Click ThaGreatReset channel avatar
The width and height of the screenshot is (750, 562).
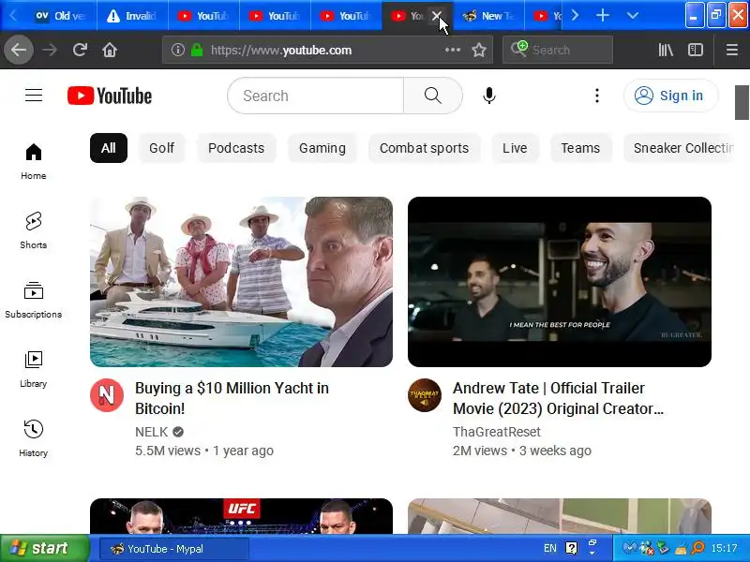click(425, 395)
